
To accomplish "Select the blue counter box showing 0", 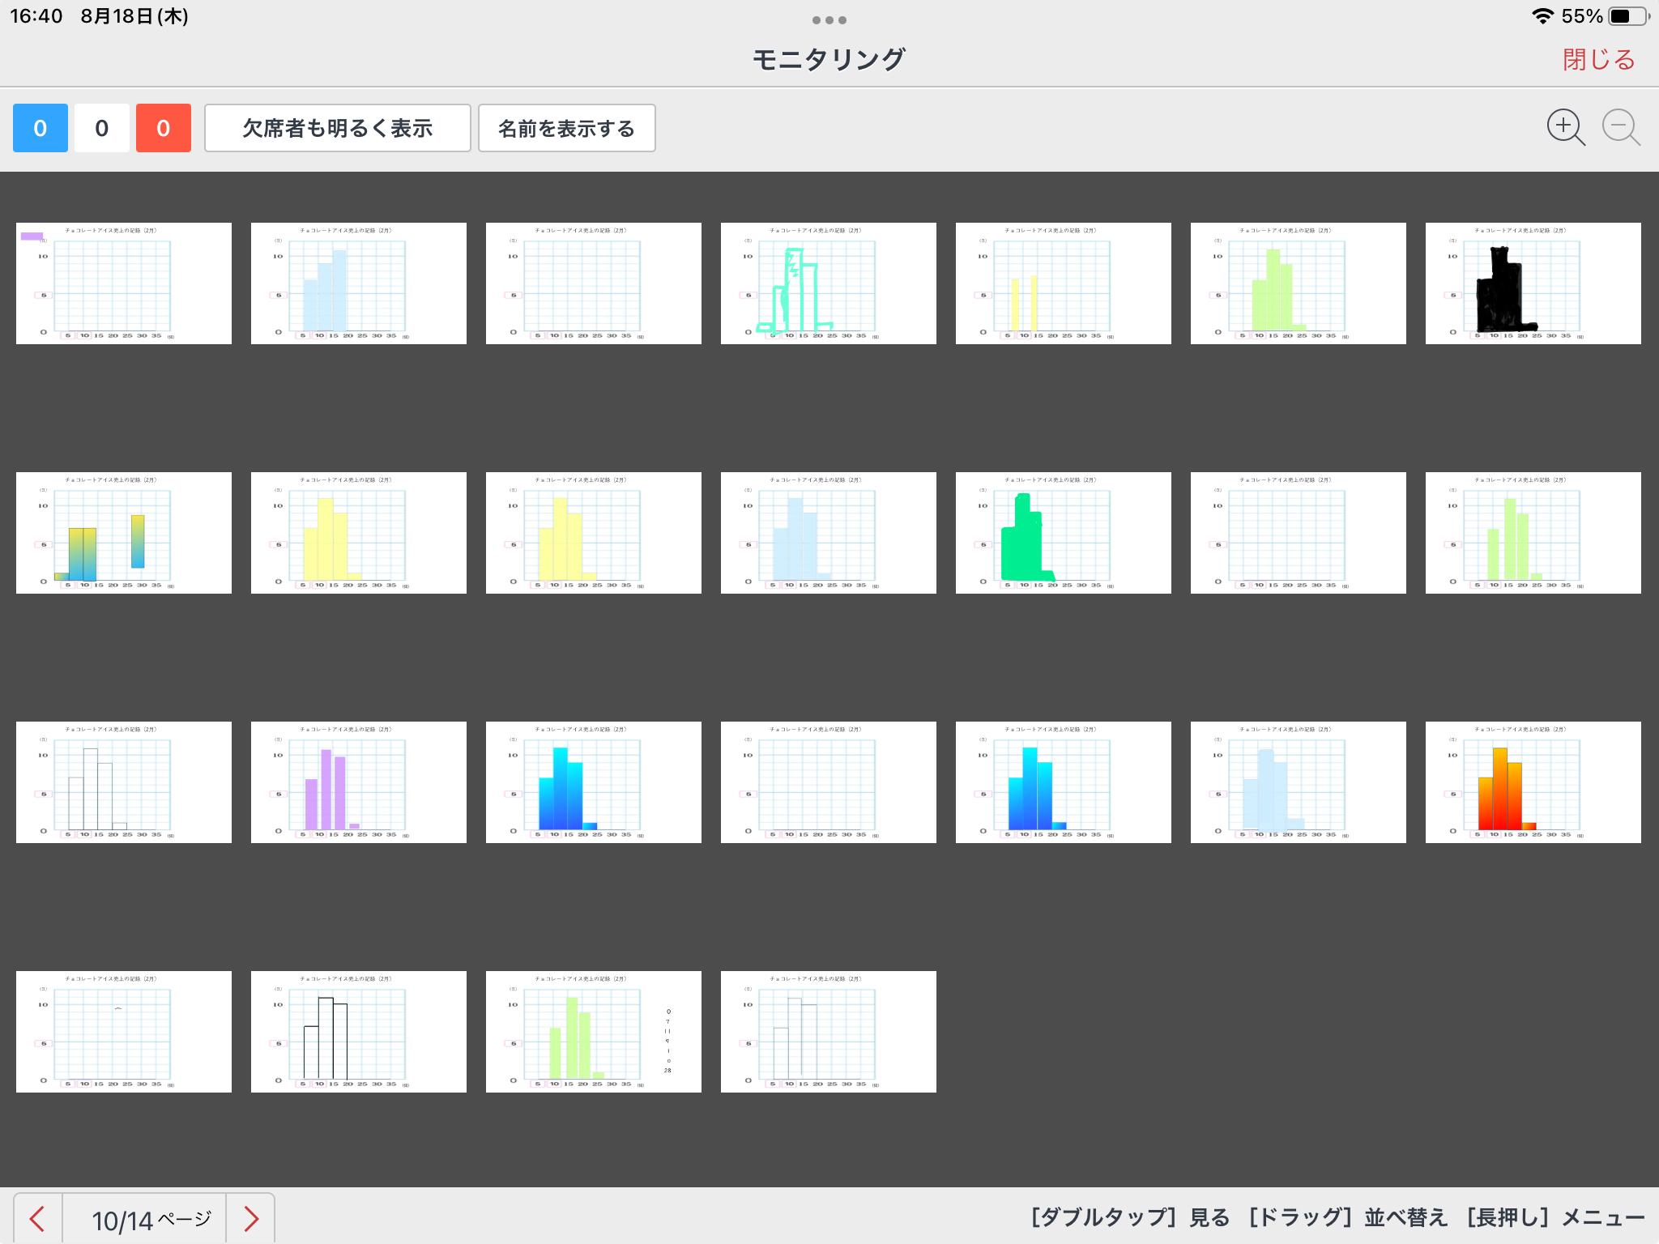I will [x=41, y=128].
